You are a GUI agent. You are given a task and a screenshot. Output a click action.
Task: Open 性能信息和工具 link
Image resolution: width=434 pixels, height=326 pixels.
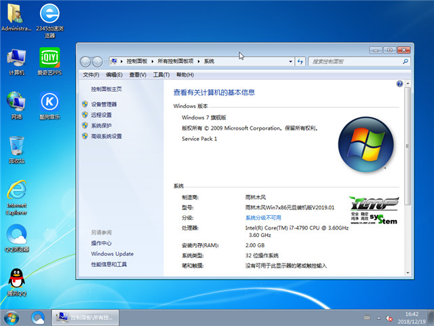click(x=108, y=264)
